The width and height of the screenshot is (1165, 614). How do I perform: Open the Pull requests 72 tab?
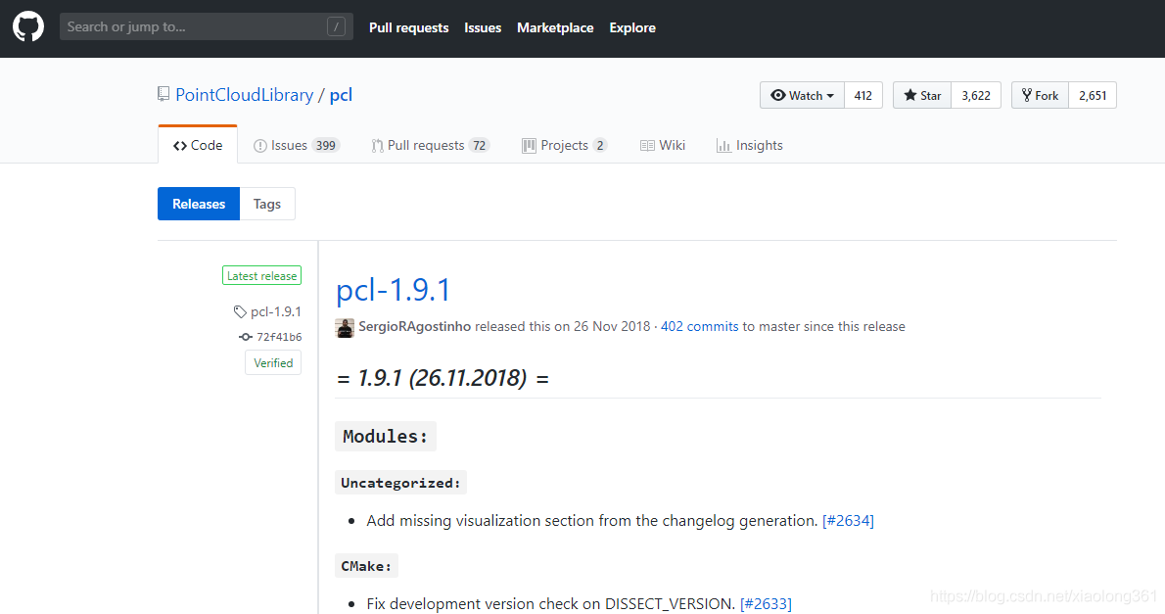[430, 145]
